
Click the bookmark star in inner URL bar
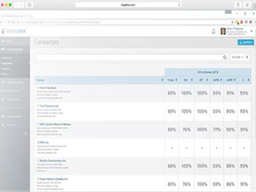[x=232, y=22]
